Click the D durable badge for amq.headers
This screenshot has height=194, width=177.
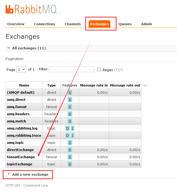(70, 114)
